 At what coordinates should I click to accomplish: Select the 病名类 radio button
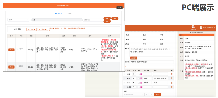coord(56,14)
